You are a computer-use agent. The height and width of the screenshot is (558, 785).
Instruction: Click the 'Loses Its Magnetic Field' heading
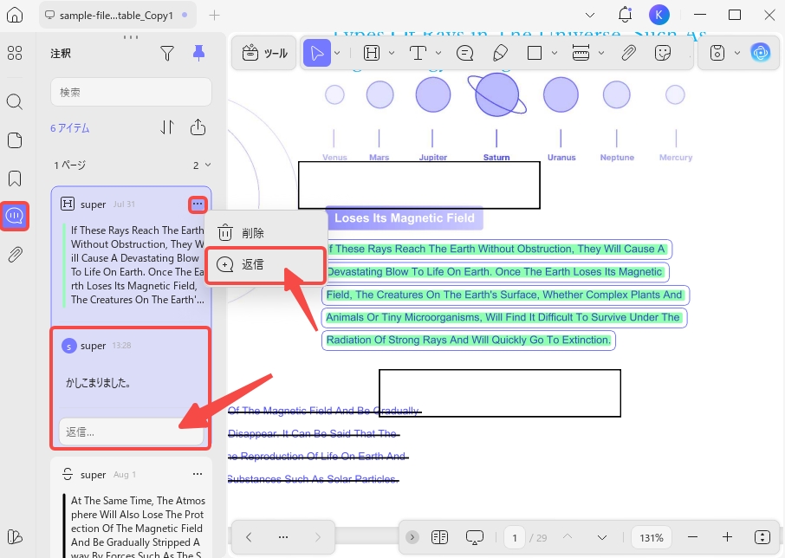405,218
